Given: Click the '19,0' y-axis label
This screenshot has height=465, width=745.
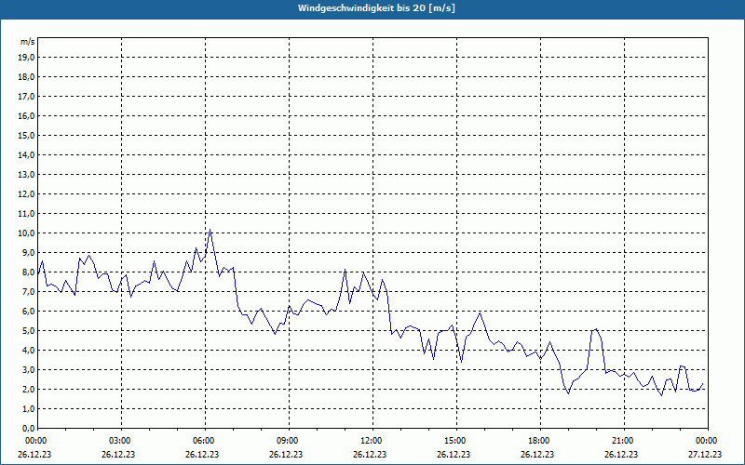Looking at the screenshot, I should click(27, 58).
